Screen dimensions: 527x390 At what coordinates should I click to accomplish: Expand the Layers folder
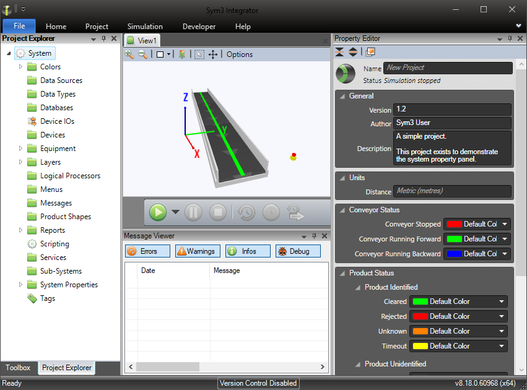pyautogui.click(x=20, y=162)
